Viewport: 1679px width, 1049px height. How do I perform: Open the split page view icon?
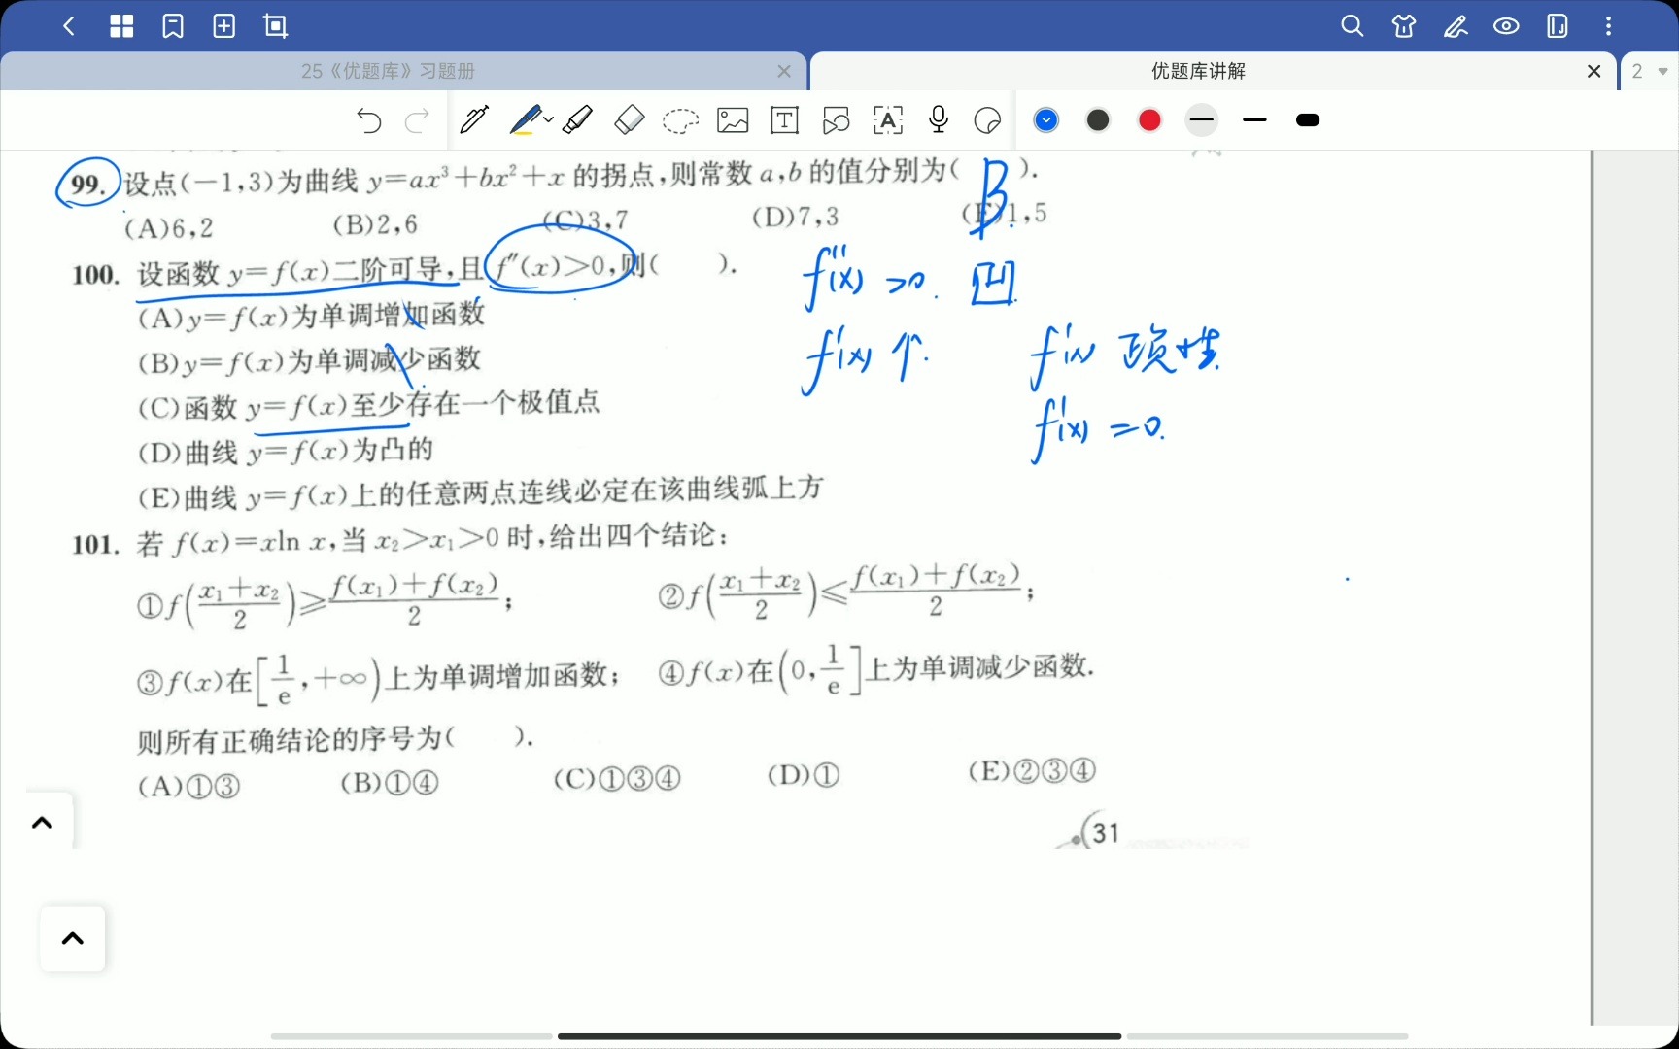1558,26
